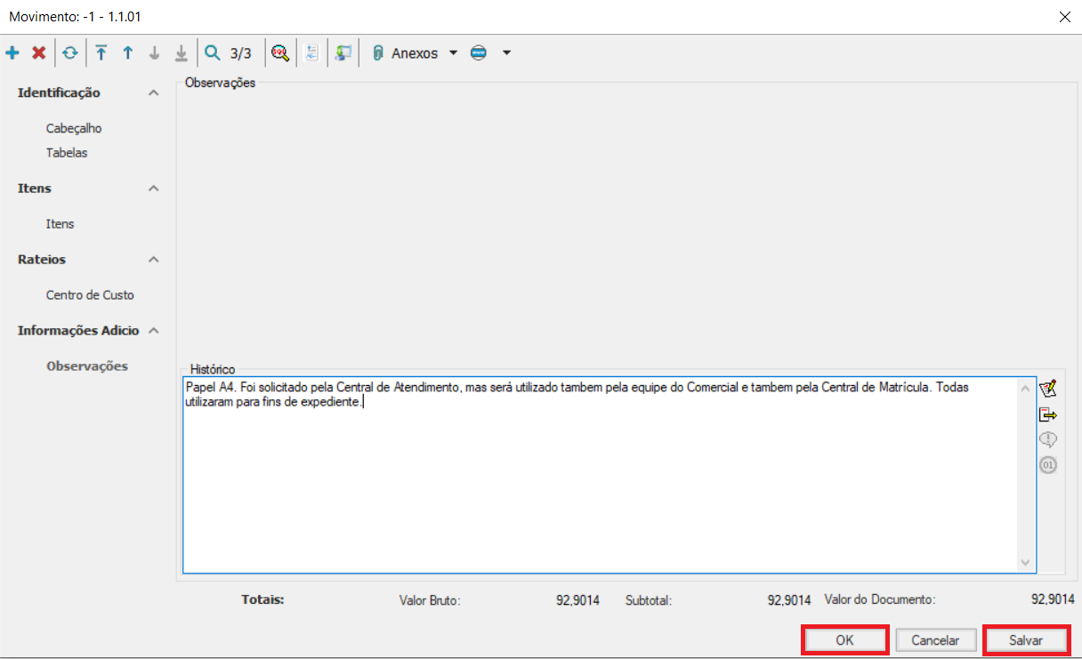Go to first record with top arrow

pyautogui.click(x=101, y=53)
